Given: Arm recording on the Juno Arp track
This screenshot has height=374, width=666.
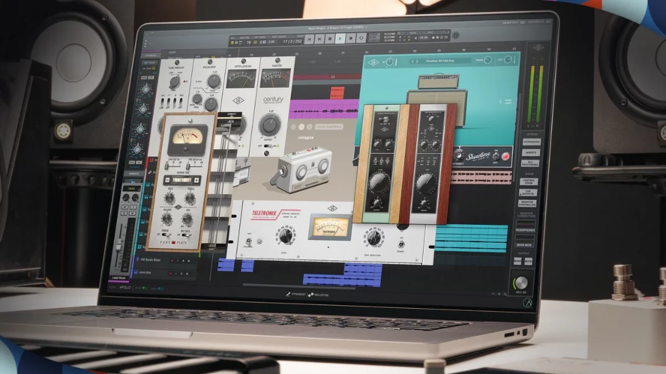Looking at the screenshot, I should 171,273.
